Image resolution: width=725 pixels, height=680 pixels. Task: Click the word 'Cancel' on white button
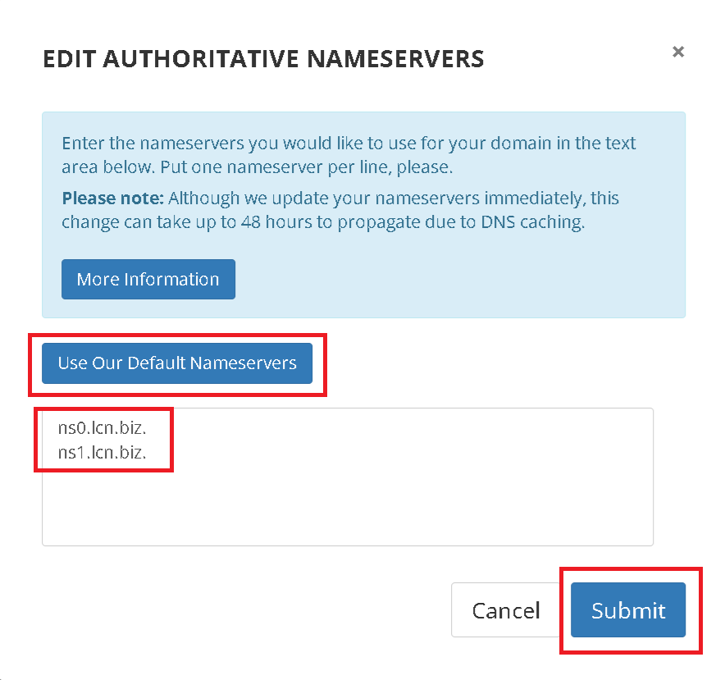(x=506, y=610)
